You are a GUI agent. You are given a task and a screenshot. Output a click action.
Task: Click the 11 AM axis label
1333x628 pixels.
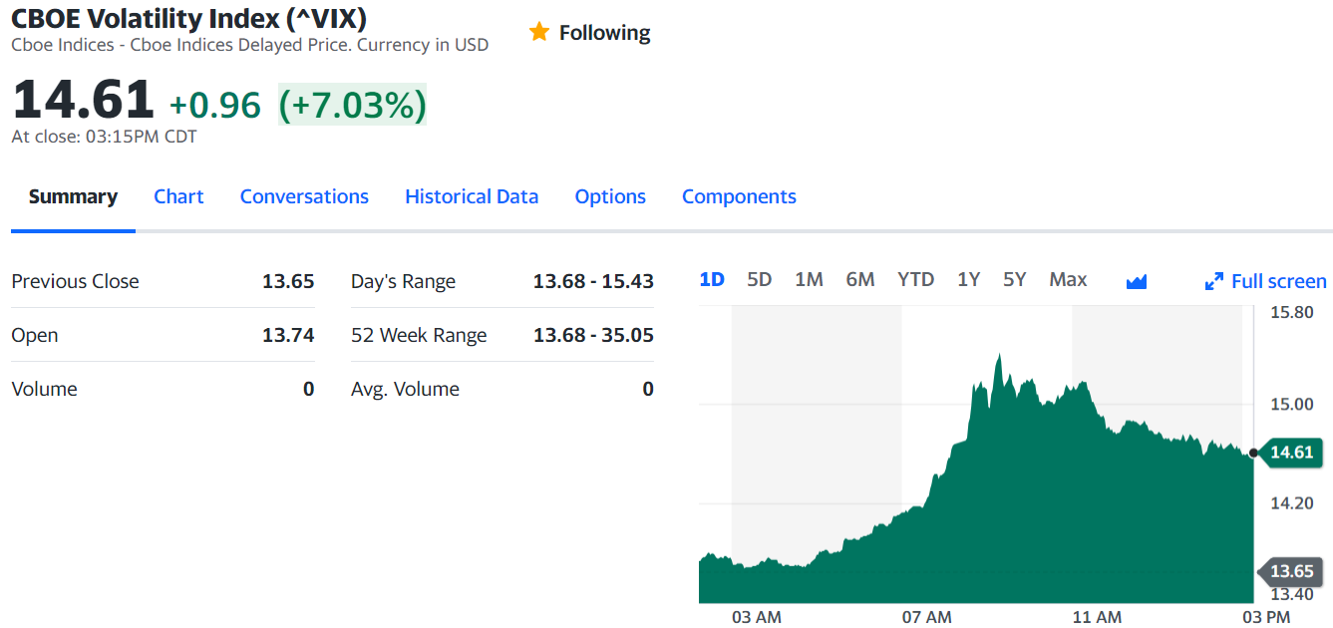pos(1097,617)
